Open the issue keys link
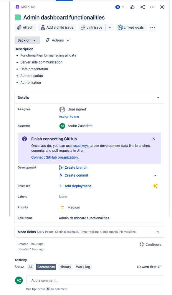This screenshot has width=172, height=295. 80,146
